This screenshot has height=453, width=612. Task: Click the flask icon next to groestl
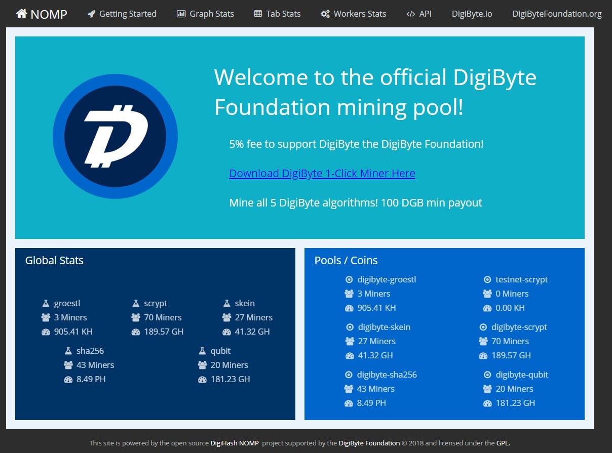click(46, 304)
